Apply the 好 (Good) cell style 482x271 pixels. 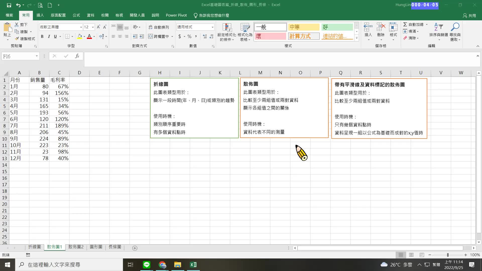coord(337,27)
